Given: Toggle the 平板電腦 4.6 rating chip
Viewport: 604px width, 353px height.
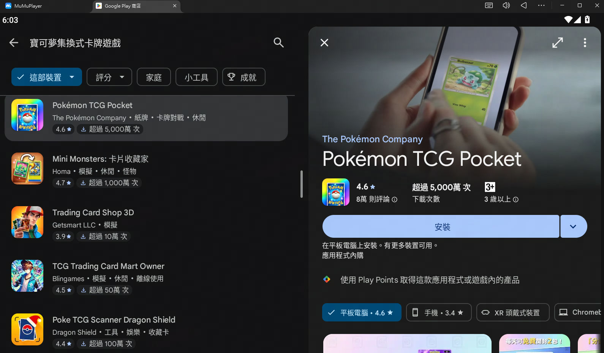Looking at the screenshot, I should pos(361,313).
